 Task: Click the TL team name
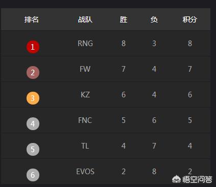(x=85, y=146)
